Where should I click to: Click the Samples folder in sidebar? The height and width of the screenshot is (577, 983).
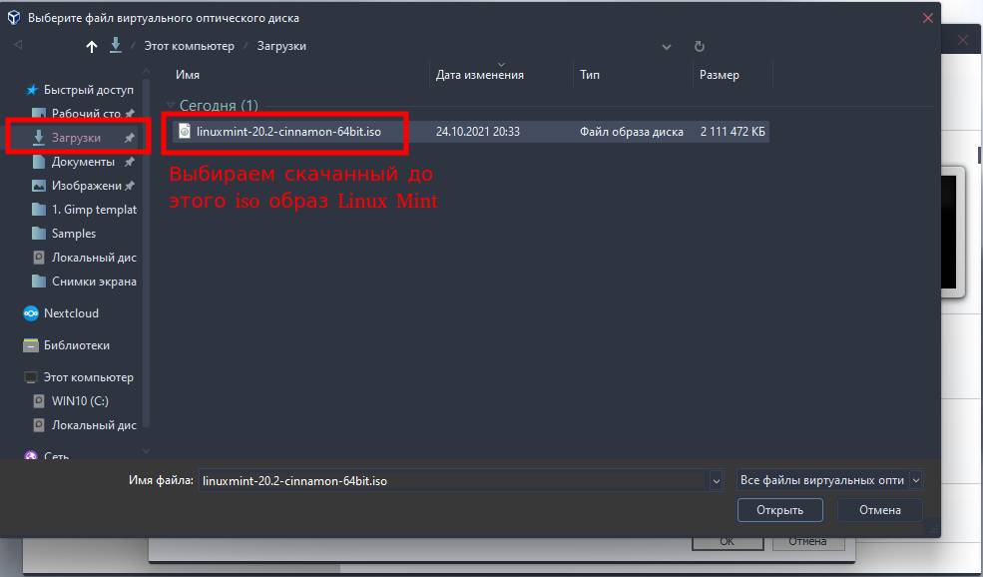73,234
